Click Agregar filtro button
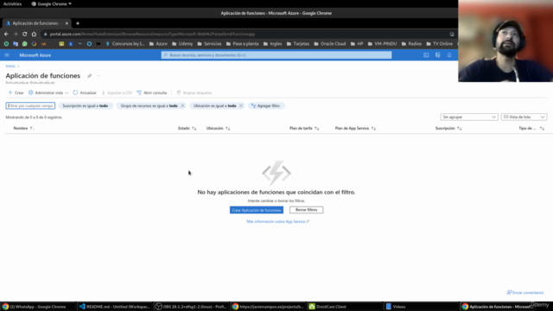553x311 pixels. point(266,105)
